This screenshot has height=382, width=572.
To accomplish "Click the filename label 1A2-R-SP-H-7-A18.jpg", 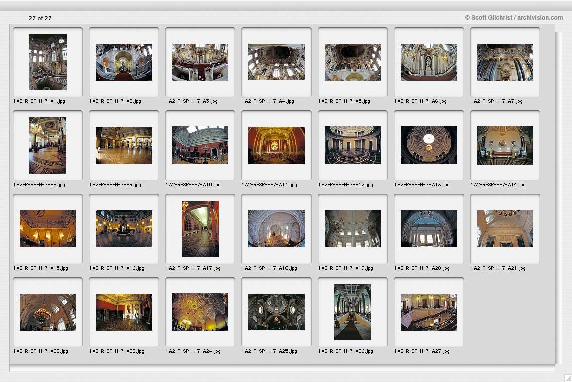I will click(x=269, y=268).
